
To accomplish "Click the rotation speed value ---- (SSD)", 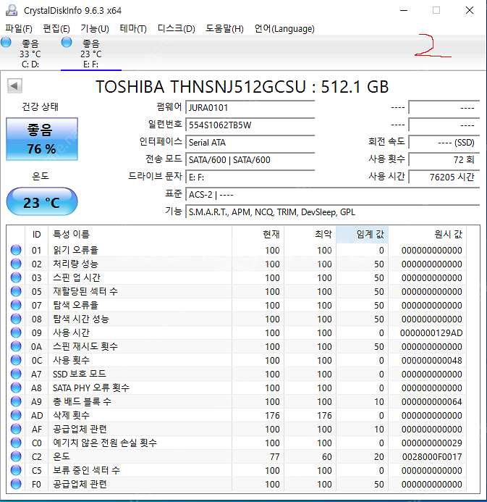I will click(x=444, y=142).
